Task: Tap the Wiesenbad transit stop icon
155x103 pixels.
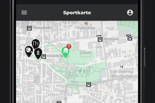Action: [x=100, y=39]
